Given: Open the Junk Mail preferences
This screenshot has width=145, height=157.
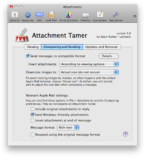Looking at the screenshot, I should [x=51, y=17].
